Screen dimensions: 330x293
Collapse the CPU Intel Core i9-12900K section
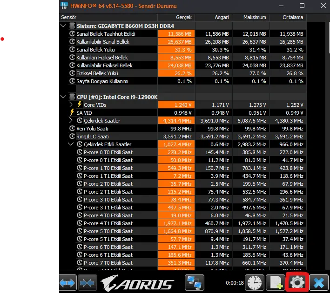click(63, 97)
